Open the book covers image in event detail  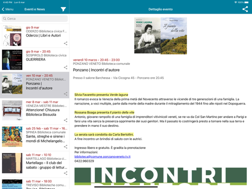161,36
